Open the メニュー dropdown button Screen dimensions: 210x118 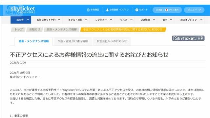click(x=194, y=10)
